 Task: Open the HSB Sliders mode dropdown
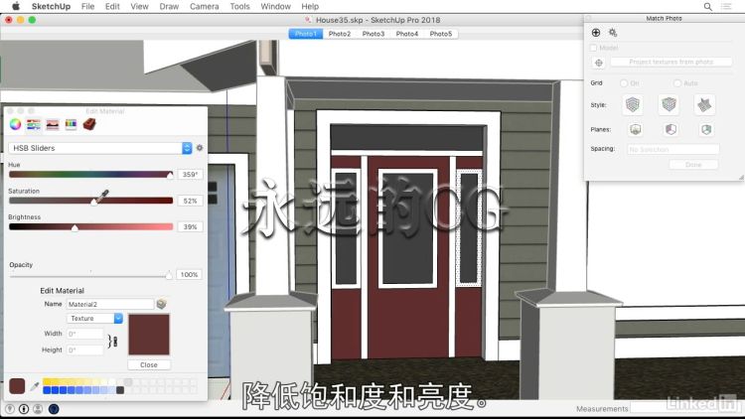(99, 148)
